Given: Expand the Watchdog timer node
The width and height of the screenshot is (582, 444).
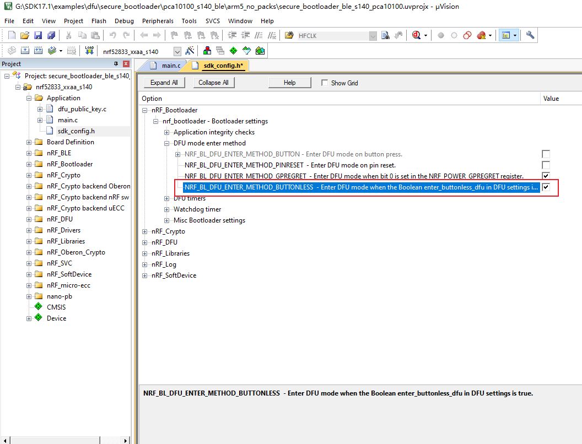Looking at the screenshot, I should click(166, 209).
